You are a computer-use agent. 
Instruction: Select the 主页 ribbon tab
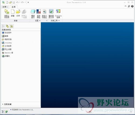(13, 7)
